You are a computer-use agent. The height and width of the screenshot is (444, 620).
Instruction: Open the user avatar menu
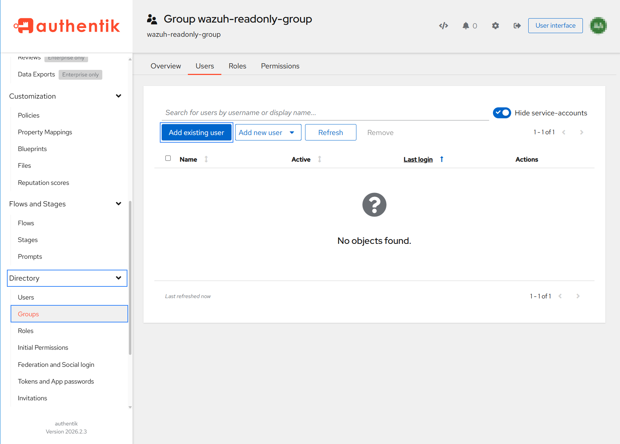[x=598, y=25]
